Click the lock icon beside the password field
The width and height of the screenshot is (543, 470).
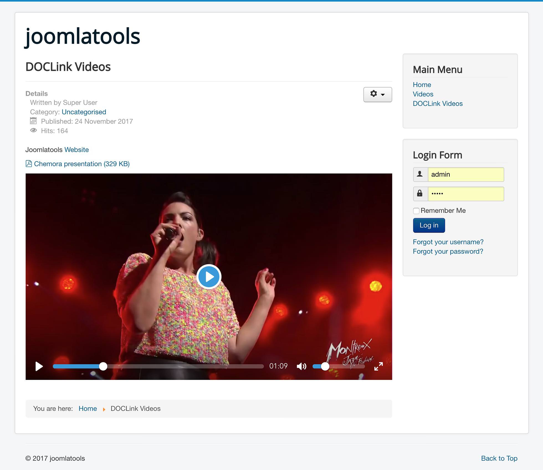[x=420, y=194]
